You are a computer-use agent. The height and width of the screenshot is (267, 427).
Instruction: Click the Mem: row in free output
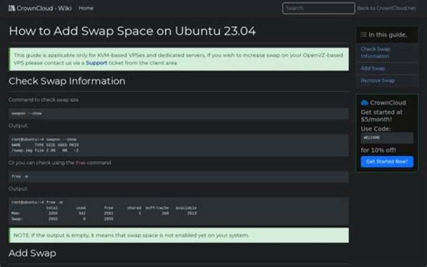coord(104,214)
